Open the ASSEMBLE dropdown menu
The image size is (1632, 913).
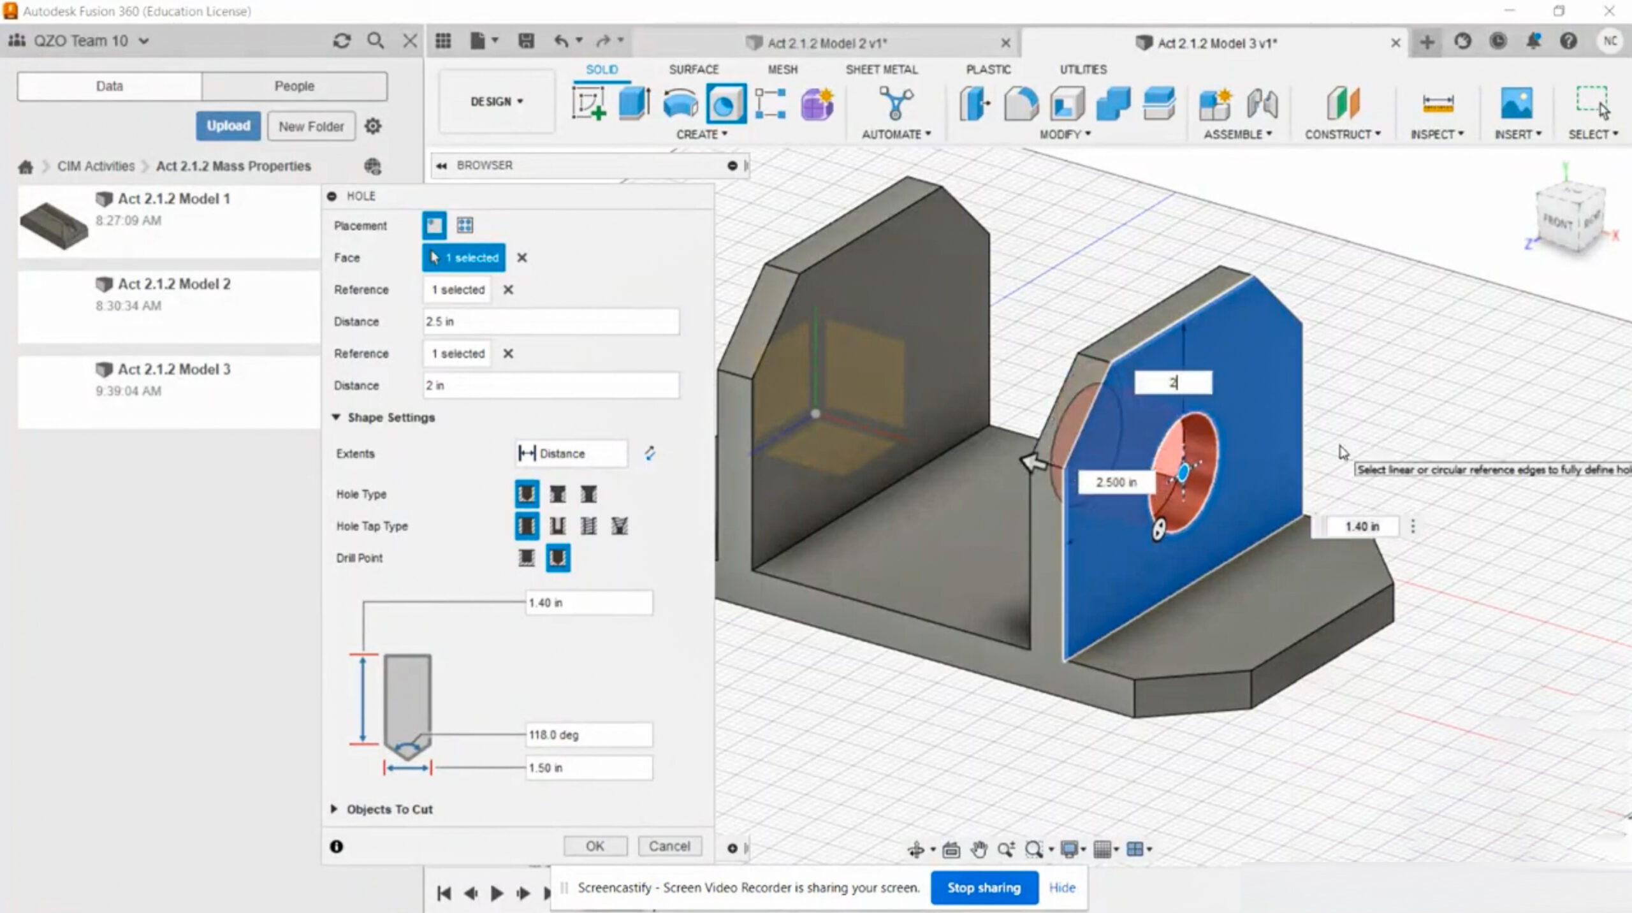[1237, 135]
